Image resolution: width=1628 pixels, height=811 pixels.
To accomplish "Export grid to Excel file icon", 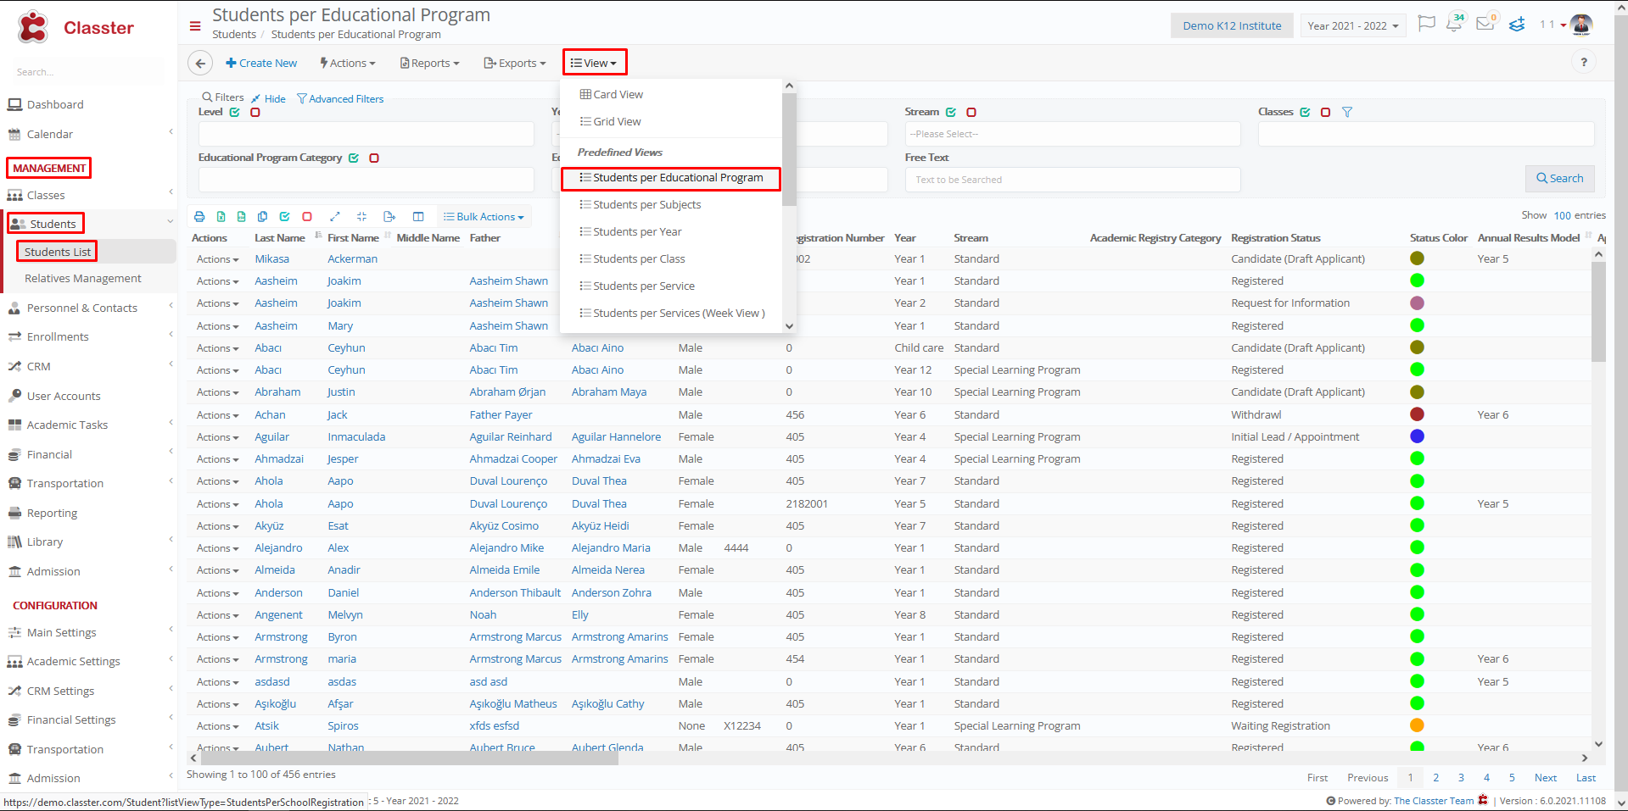I will pyautogui.click(x=221, y=216).
